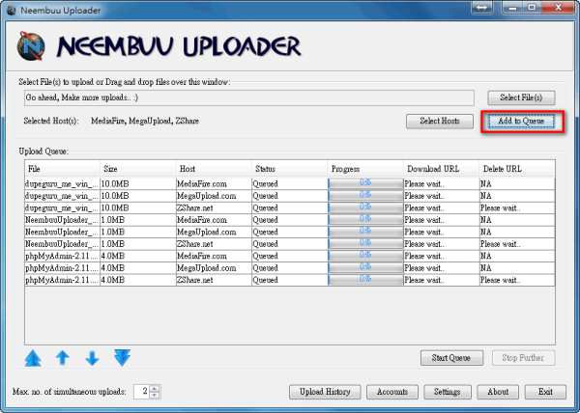Select NeembuuUploader row for ZShare.net

tap(290, 244)
